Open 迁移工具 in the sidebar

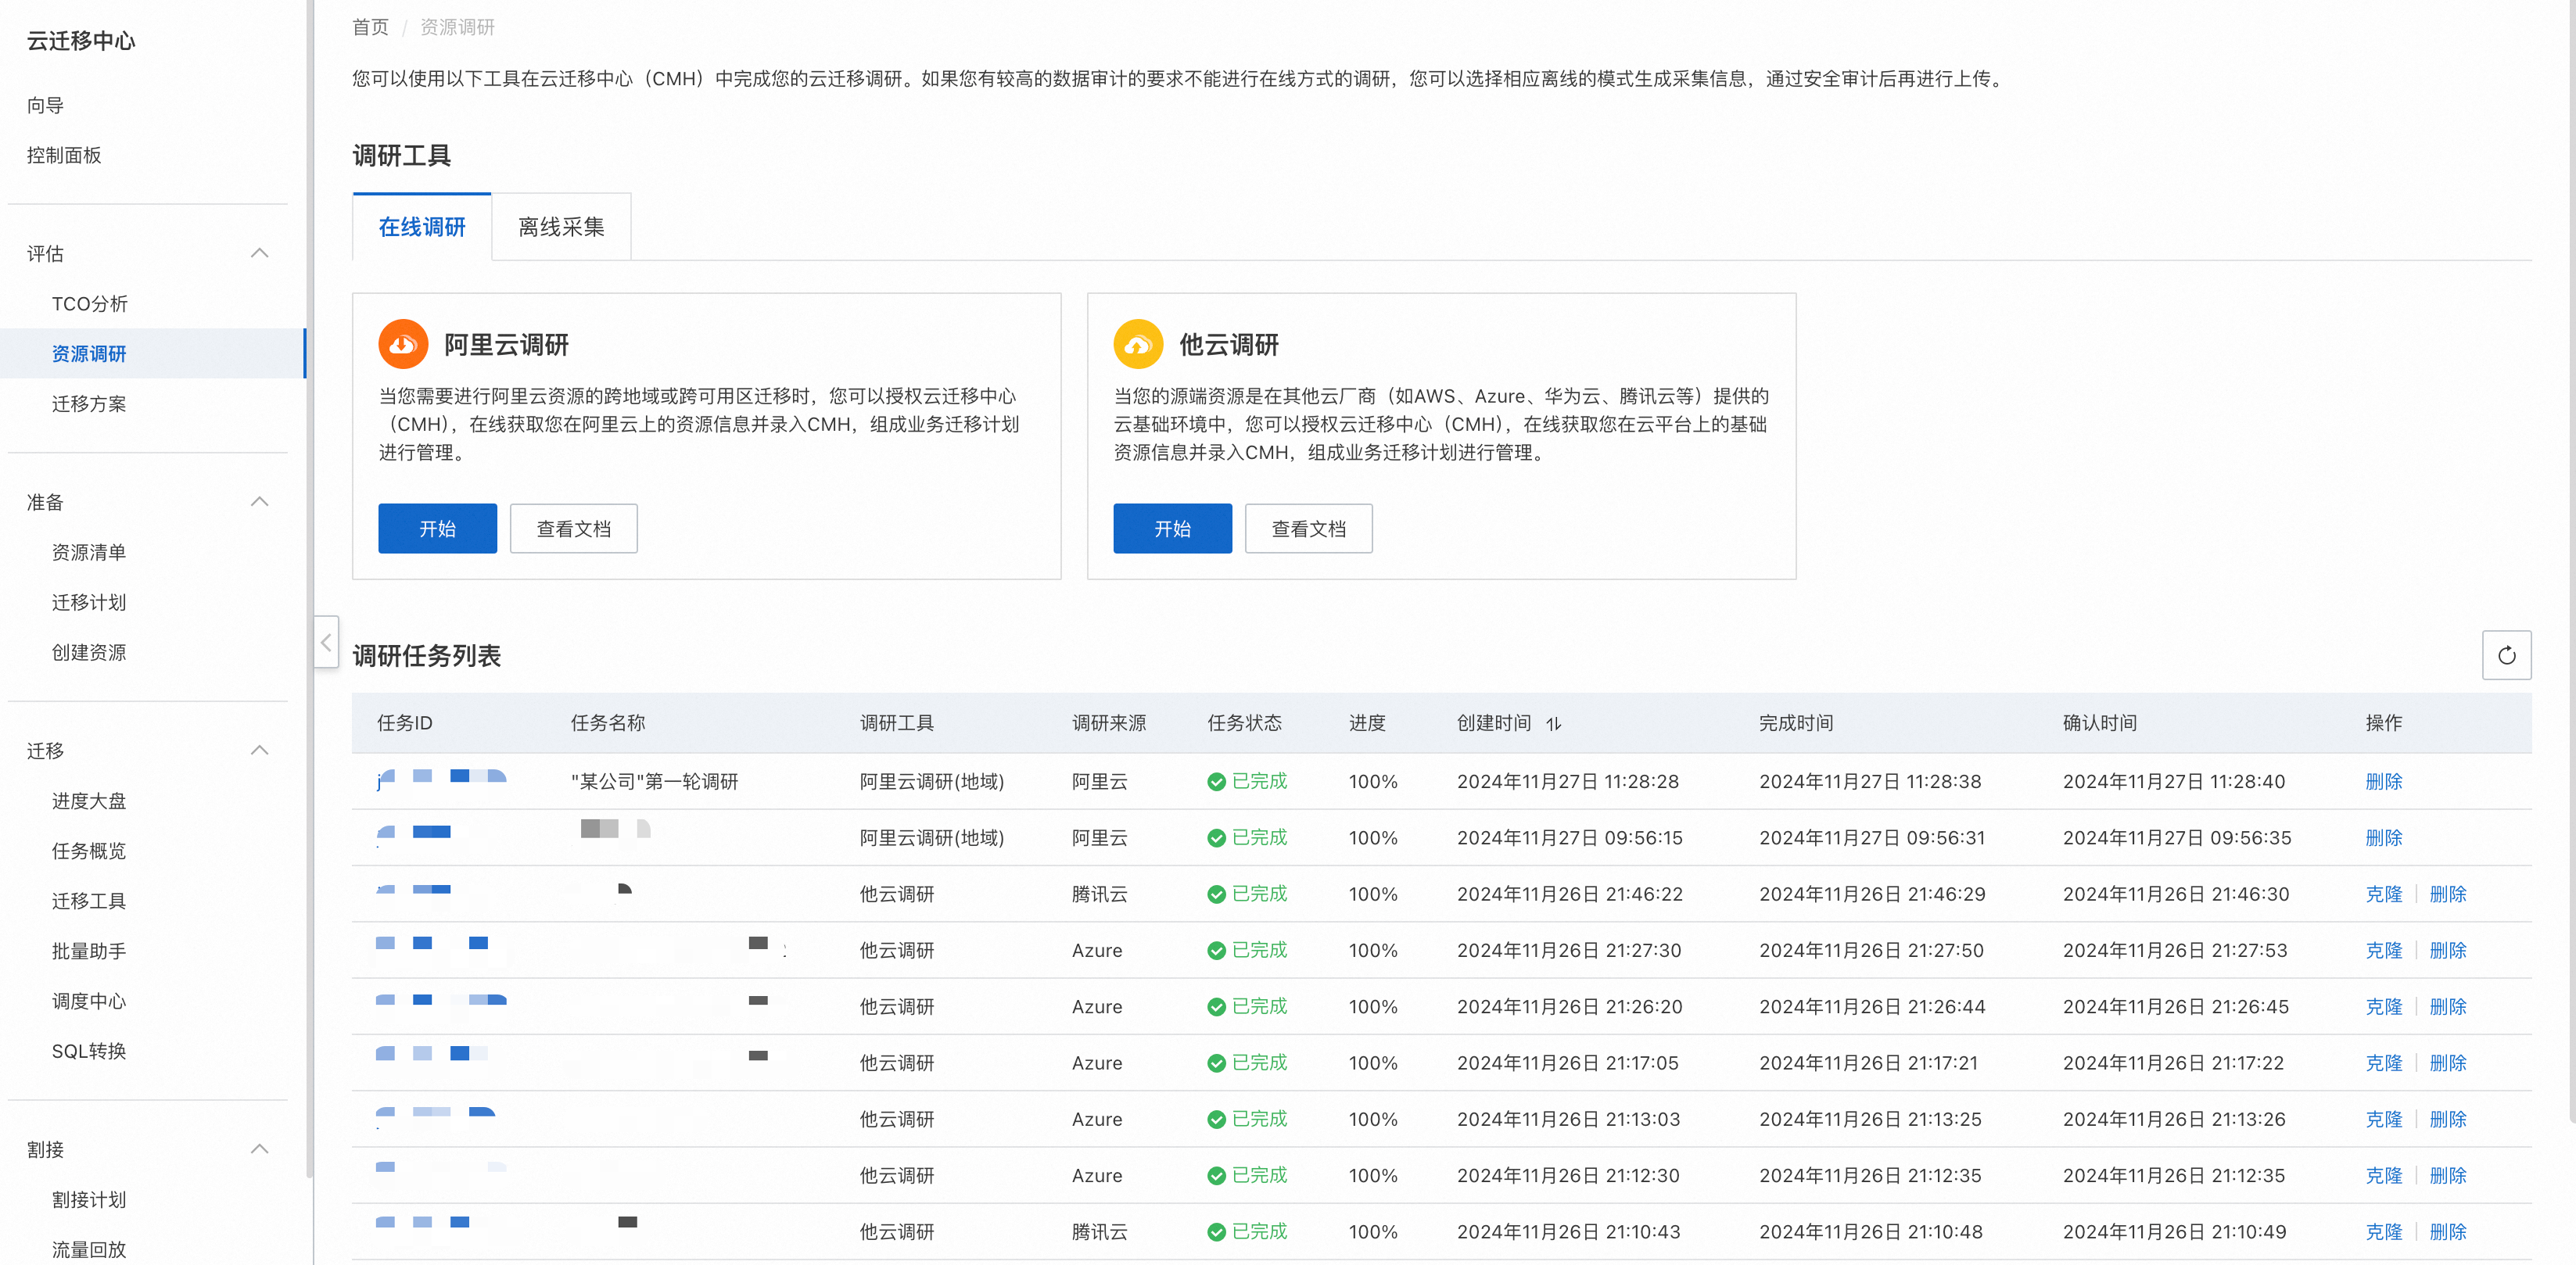pyautogui.click(x=89, y=900)
